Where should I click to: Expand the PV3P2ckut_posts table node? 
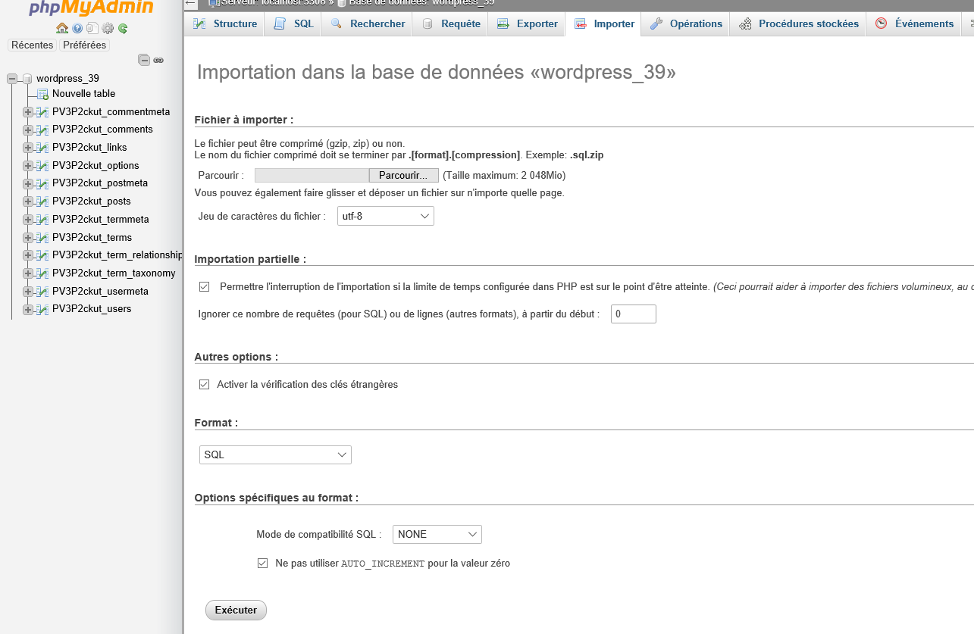[28, 201]
